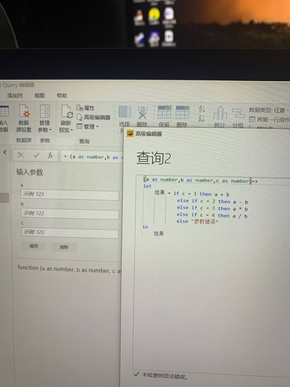Open the 数据类型: 任意 dropdown

click(x=269, y=110)
